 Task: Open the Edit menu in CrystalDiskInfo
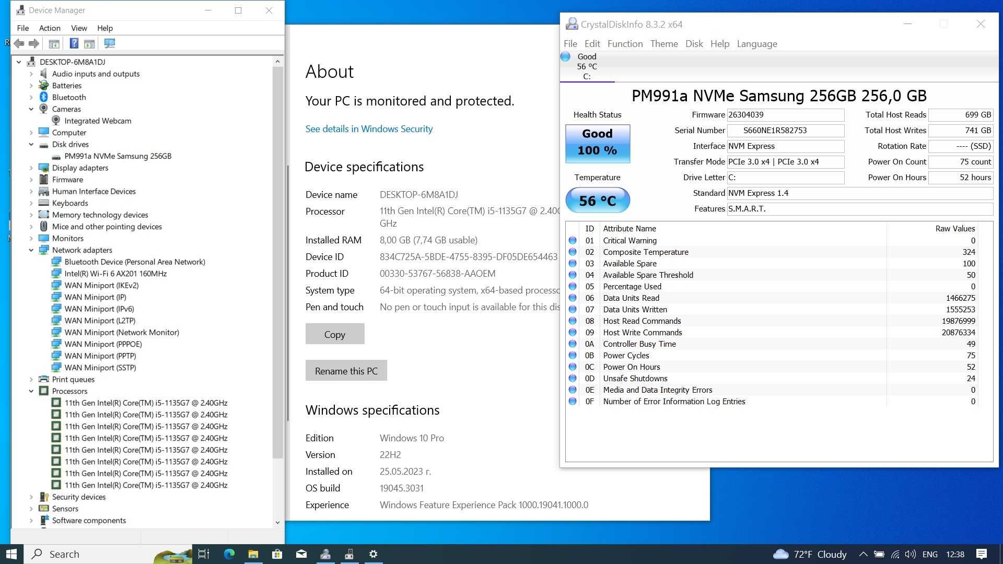[x=592, y=44]
